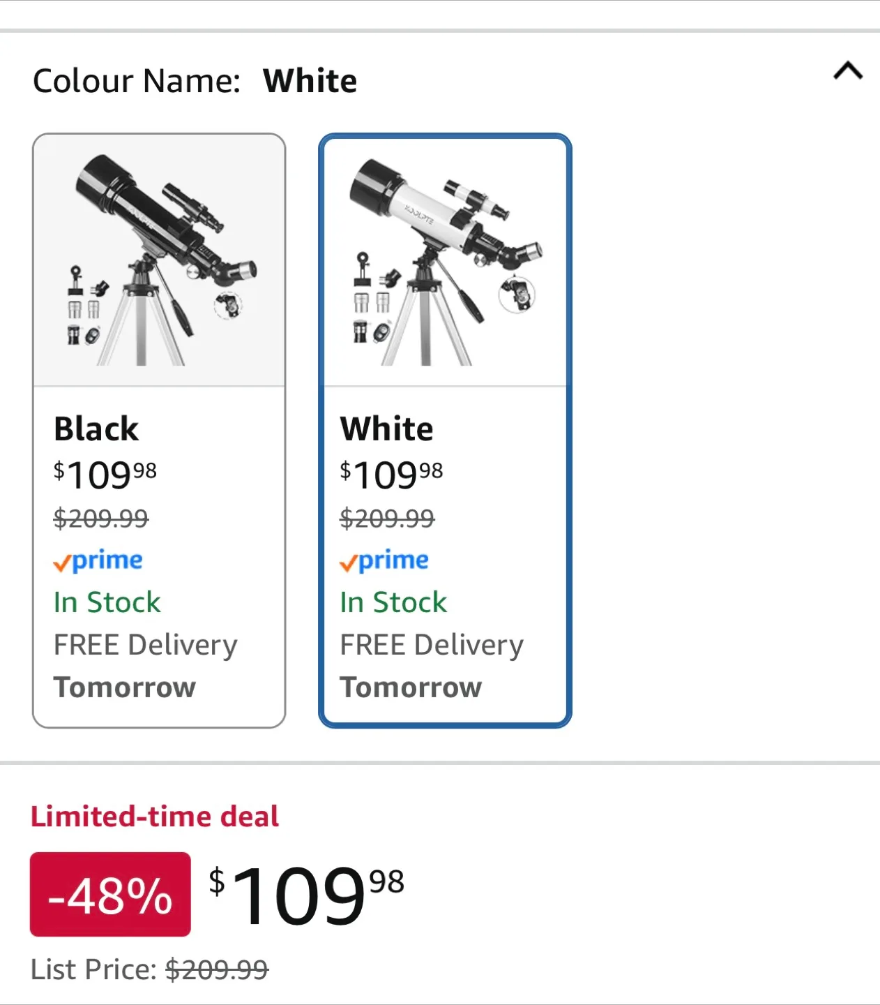This screenshot has width=880, height=1005.
Task: Select the Black telescope thumbnail image
Action: click(159, 260)
